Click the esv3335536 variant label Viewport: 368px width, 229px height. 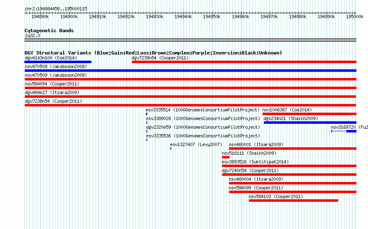(203, 136)
